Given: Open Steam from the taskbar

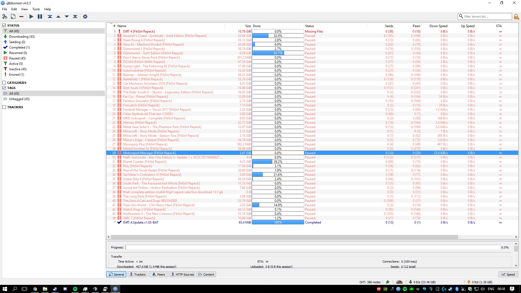Looking at the screenshot, I should tap(55, 289).
